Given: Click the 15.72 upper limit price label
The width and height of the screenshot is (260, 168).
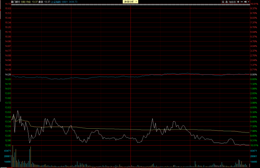Looking at the screenshot, I should coord(8,4).
